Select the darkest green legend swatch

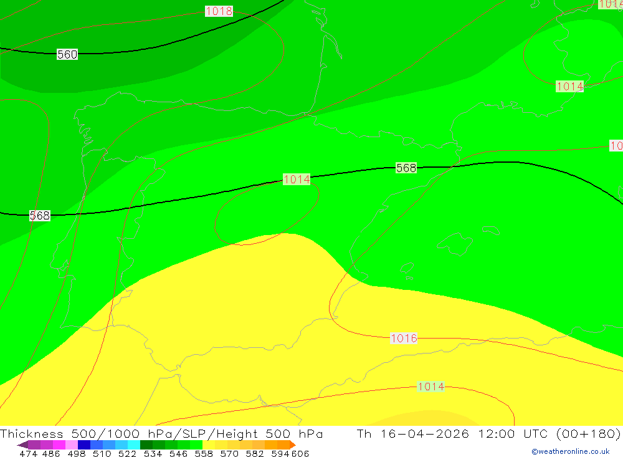146,445
